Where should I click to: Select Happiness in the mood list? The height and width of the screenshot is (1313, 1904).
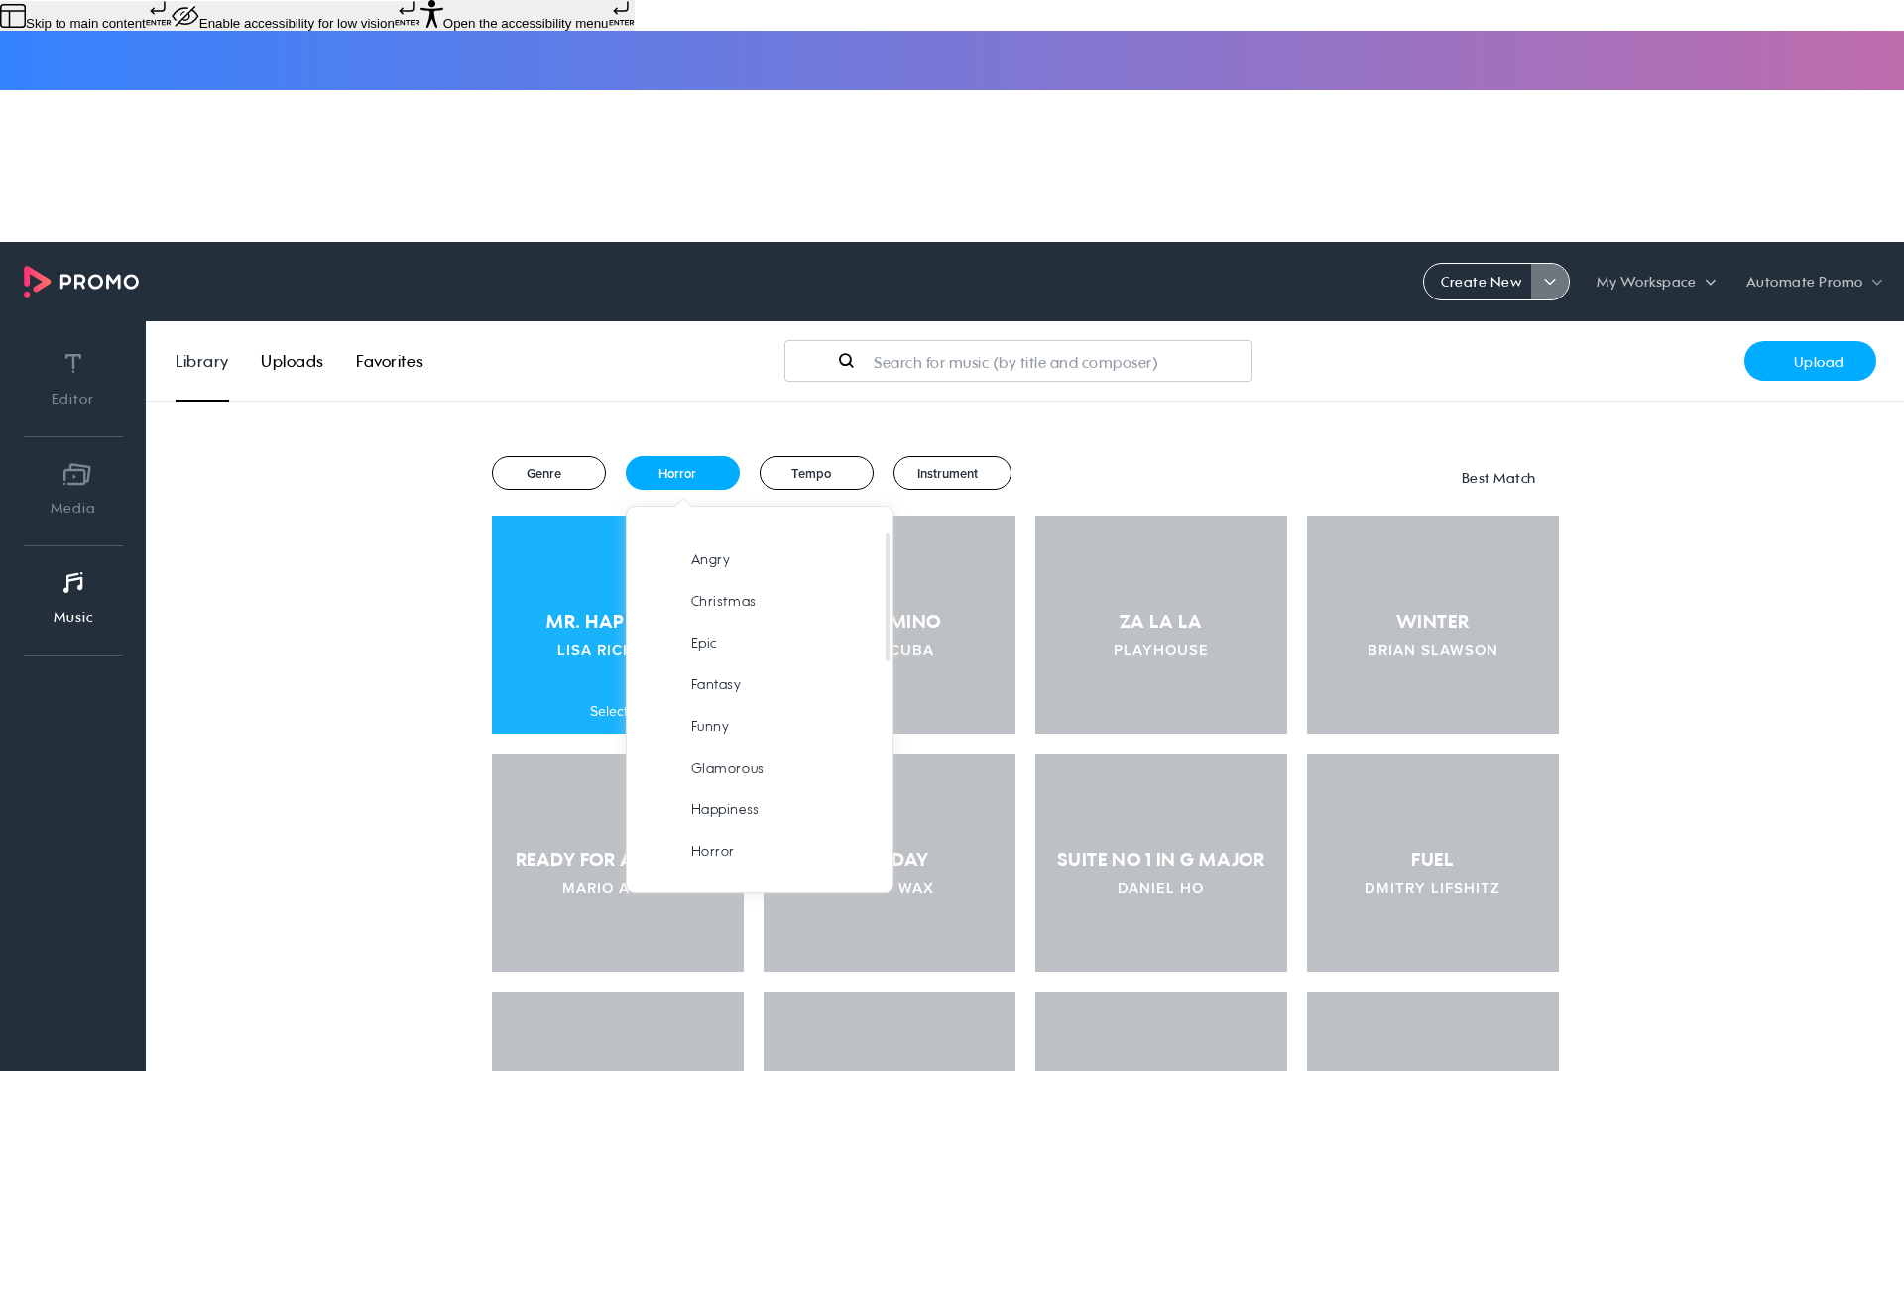[724, 809]
